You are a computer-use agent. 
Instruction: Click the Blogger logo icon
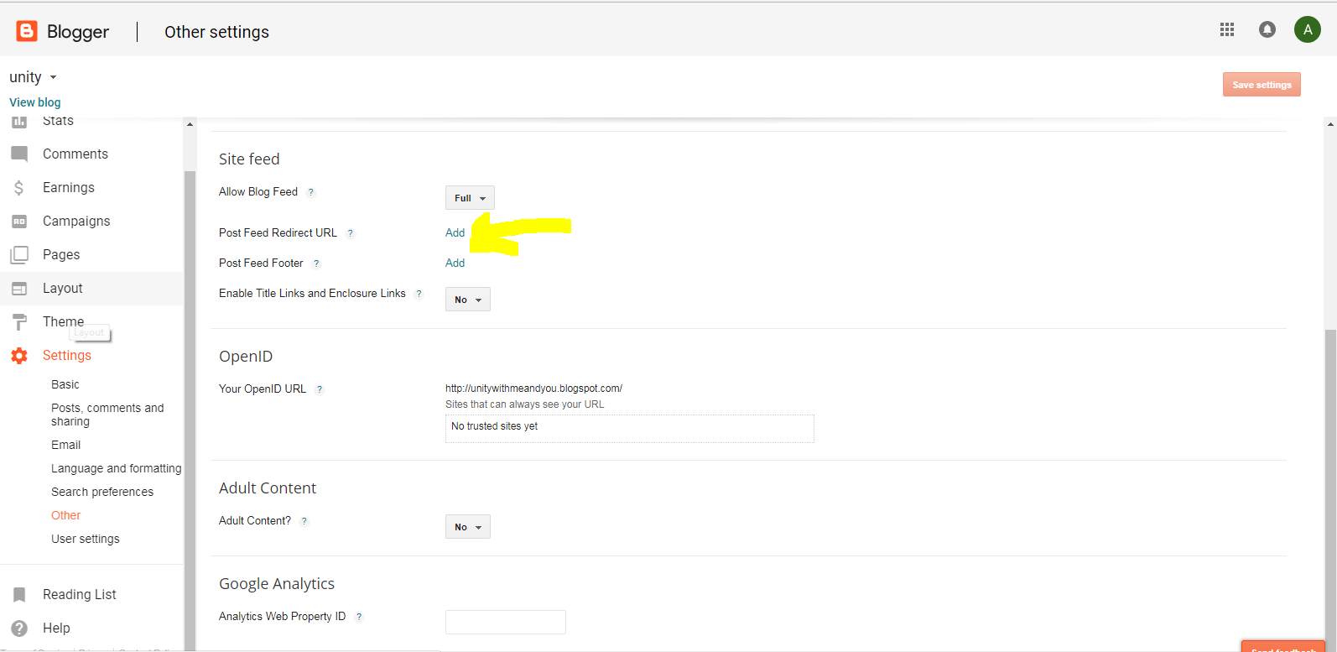coord(27,31)
